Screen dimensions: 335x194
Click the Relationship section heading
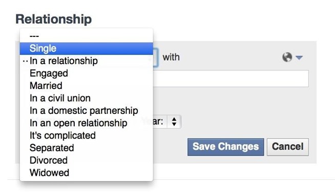click(54, 20)
